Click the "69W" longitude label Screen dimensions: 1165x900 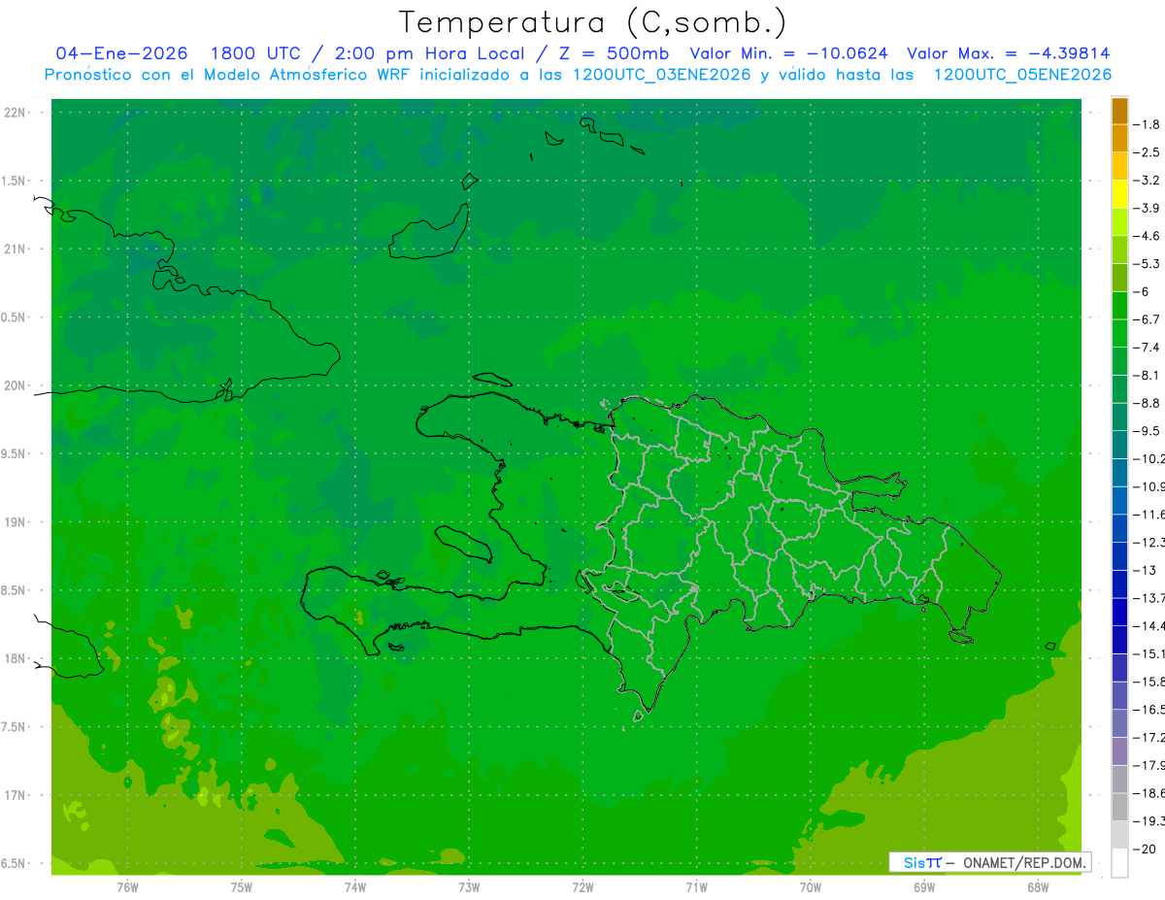(924, 887)
